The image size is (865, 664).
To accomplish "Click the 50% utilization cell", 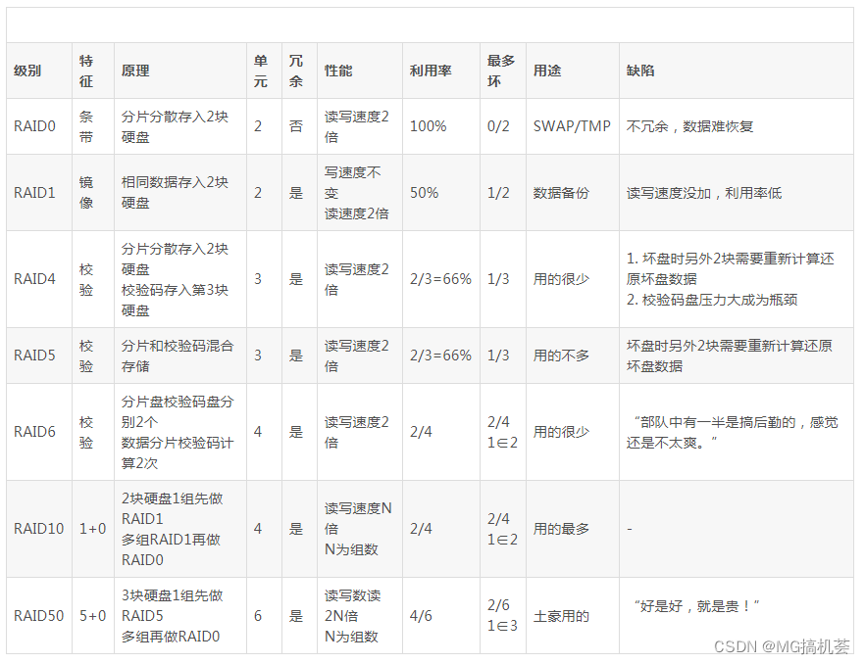I will pos(441,192).
